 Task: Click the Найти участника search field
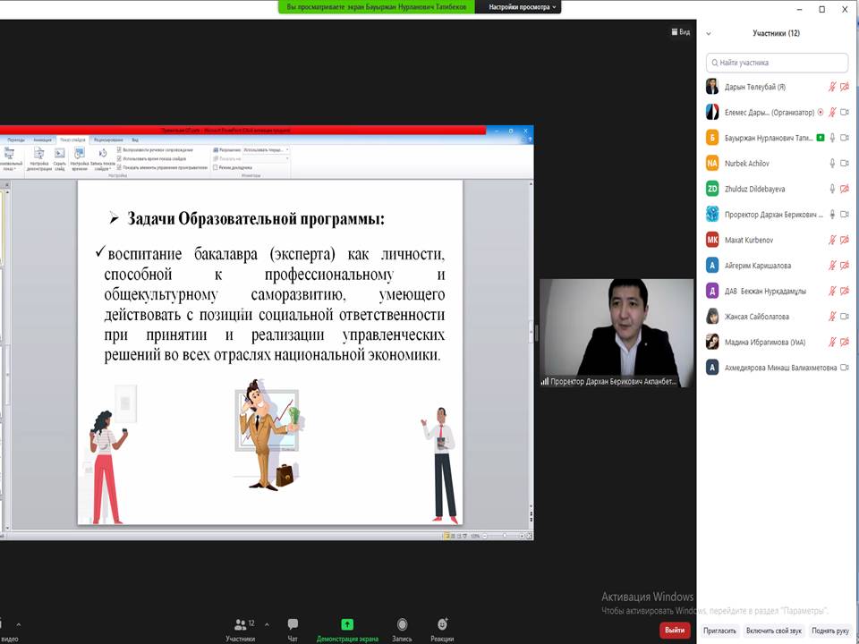(x=777, y=63)
